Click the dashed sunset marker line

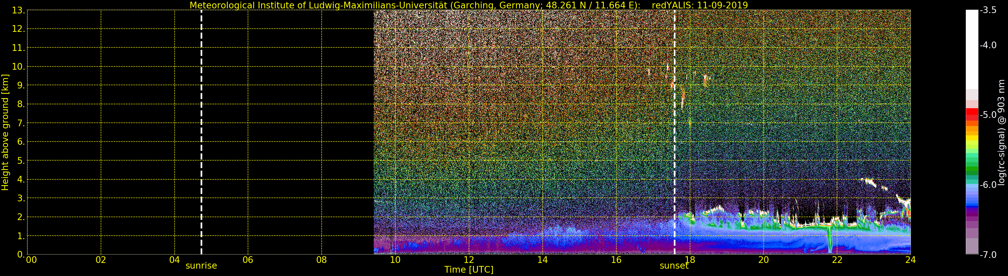tap(674, 132)
